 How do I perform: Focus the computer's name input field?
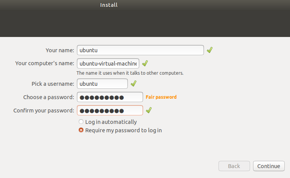(x=108, y=63)
